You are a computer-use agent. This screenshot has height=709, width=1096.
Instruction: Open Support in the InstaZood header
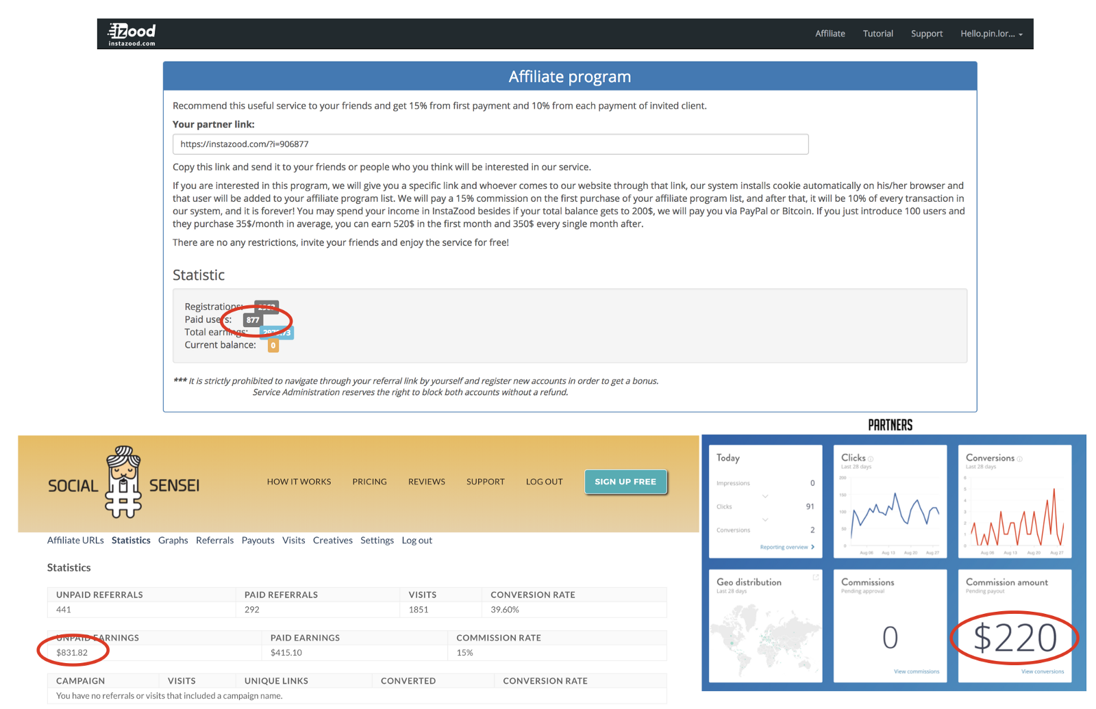point(927,34)
